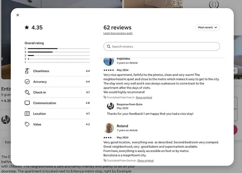Focus the Search reviews field
Image resolution: width=242 pixels, height=173 pixels.
(x=161, y=46)
